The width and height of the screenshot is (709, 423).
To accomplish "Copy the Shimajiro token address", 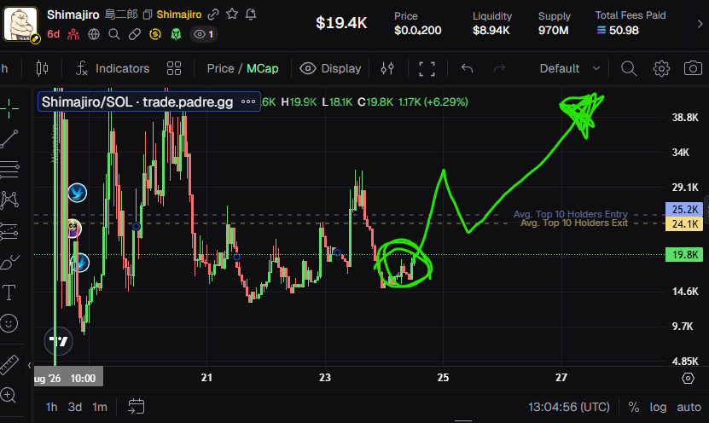I will tap(148, 14).
